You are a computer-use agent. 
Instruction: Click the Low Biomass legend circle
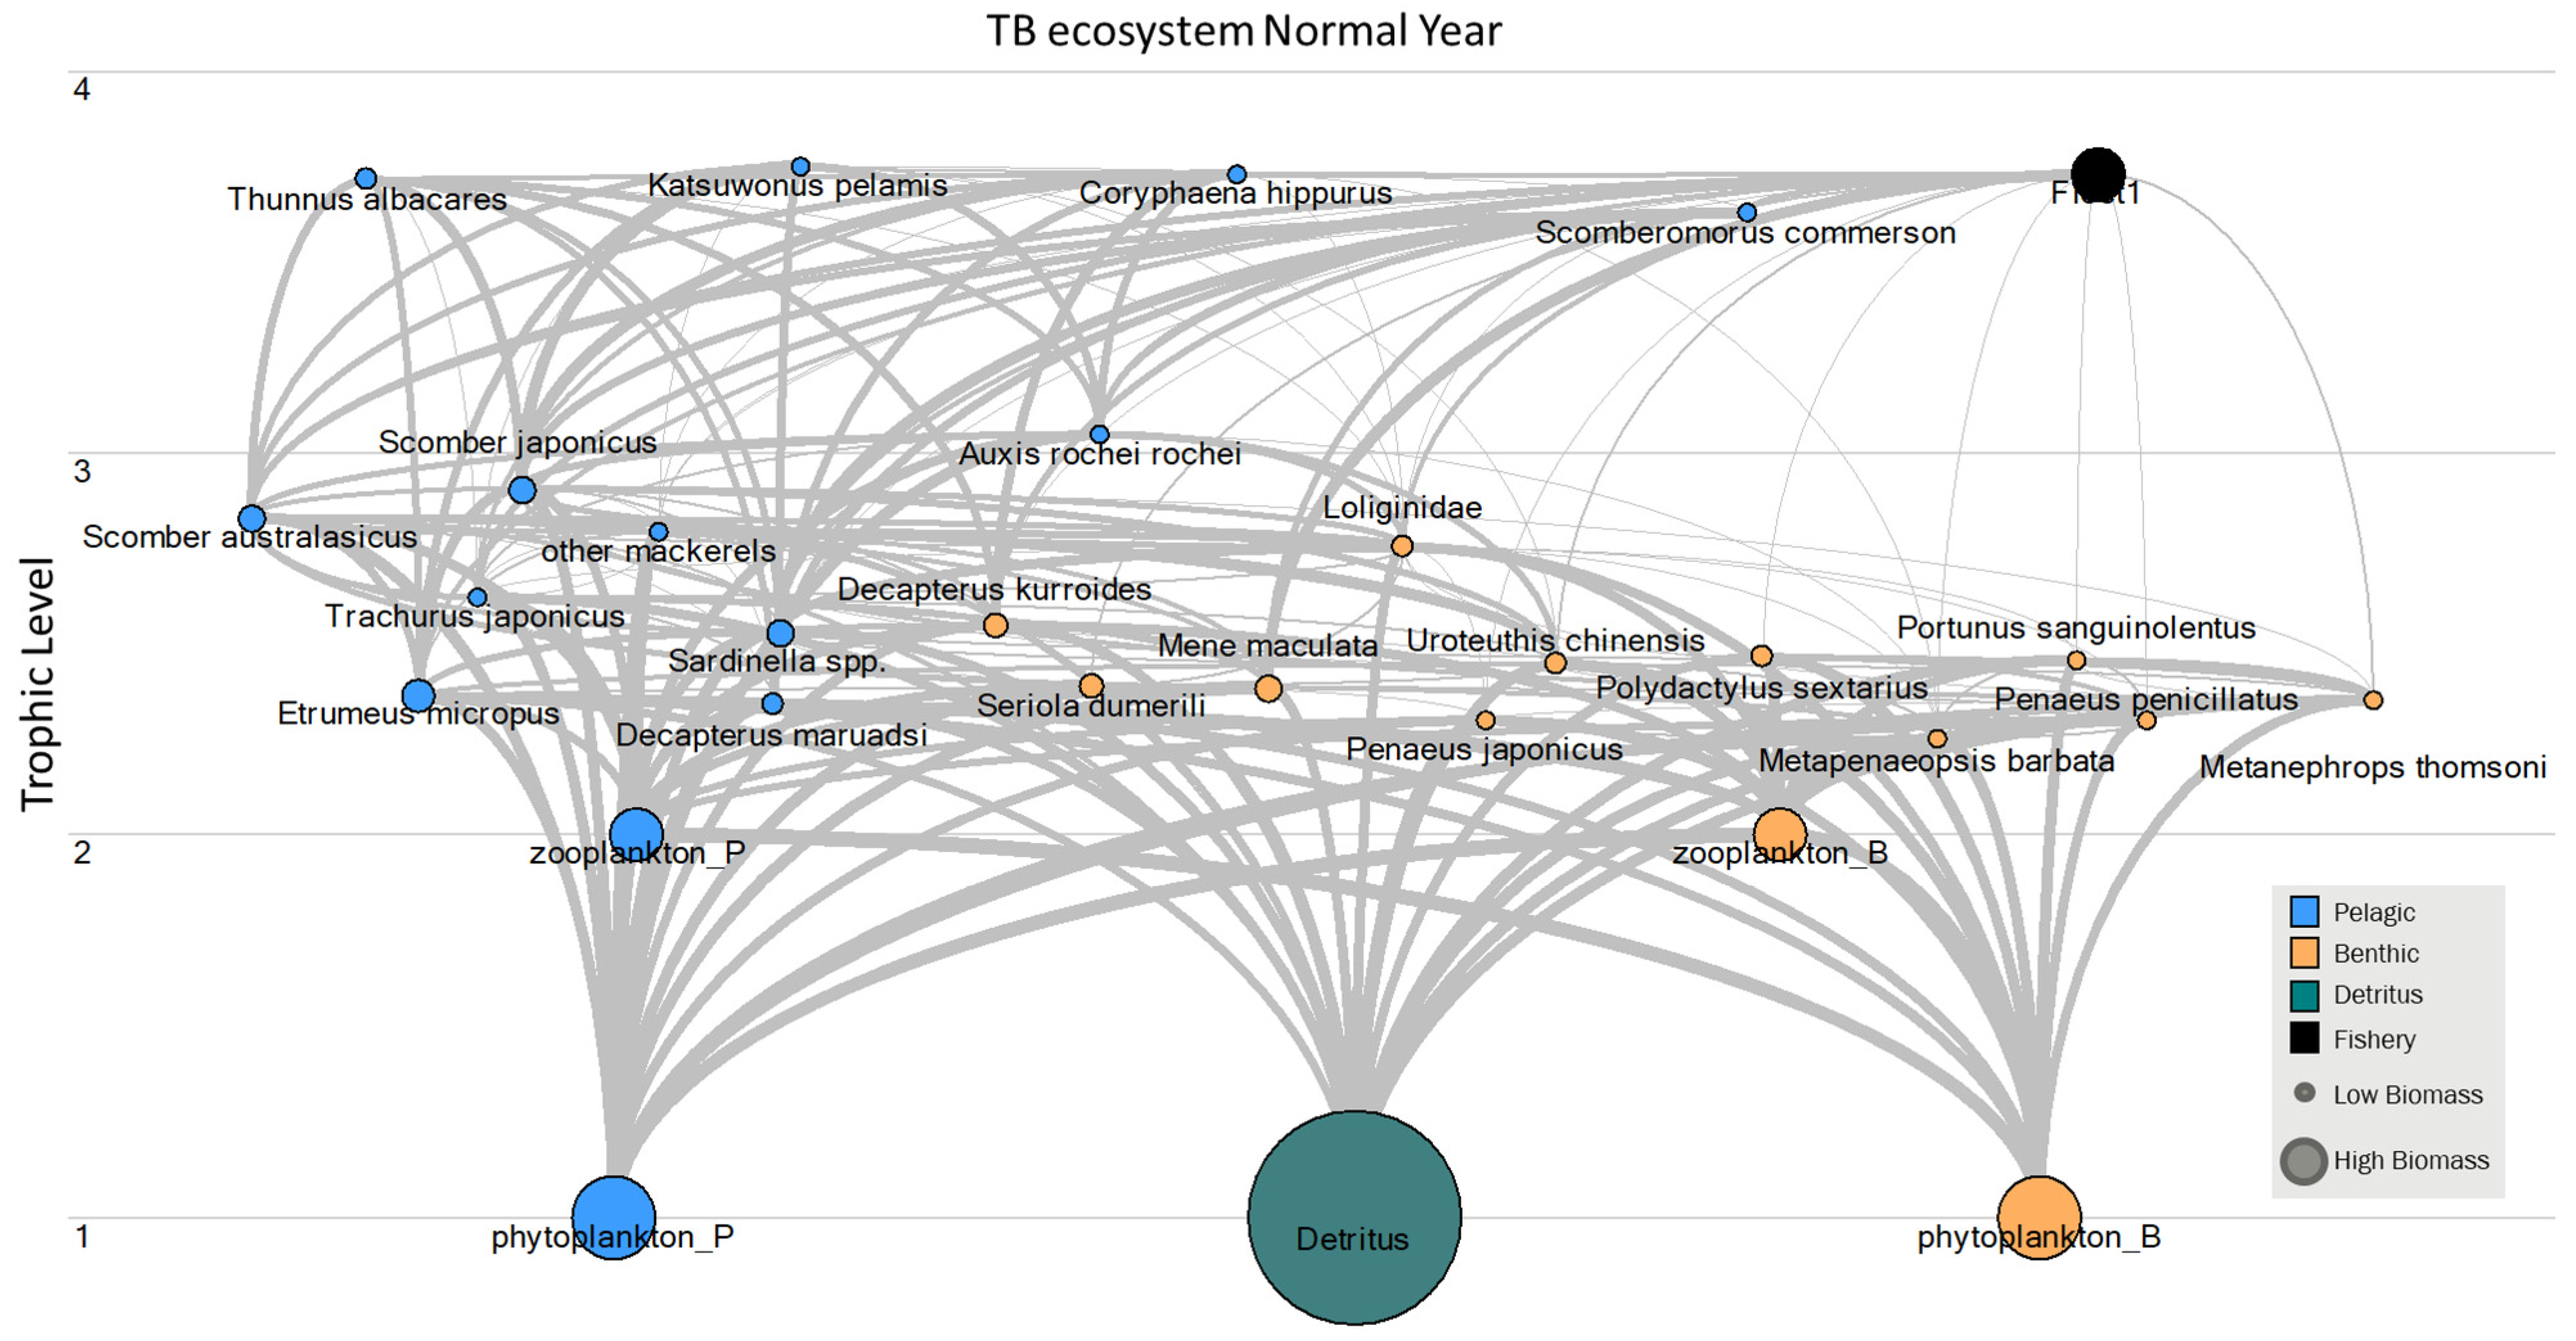pos(2304,1093)
